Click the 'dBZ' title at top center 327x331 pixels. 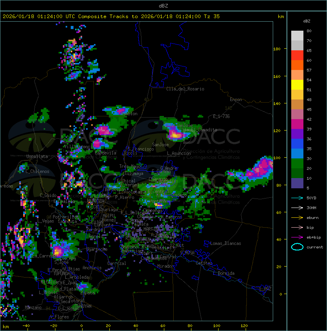pos(163,6)
